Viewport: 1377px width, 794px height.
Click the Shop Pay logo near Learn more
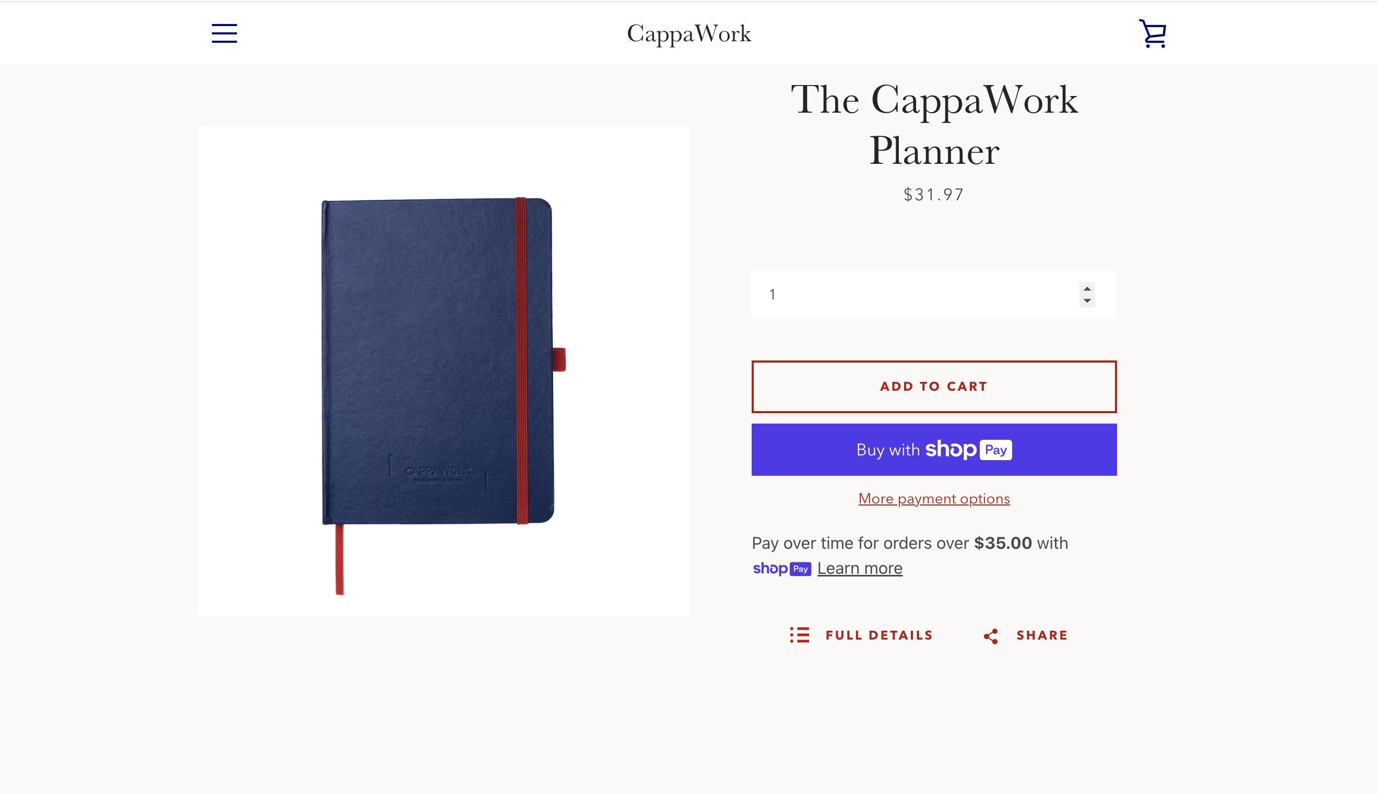781,569
